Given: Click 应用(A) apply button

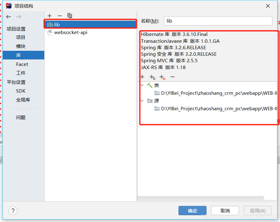Looking at the screenshot, I should (x=258, y=211).
